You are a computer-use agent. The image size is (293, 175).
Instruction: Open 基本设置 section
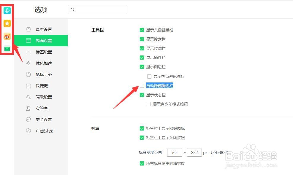tap(41, 29)
